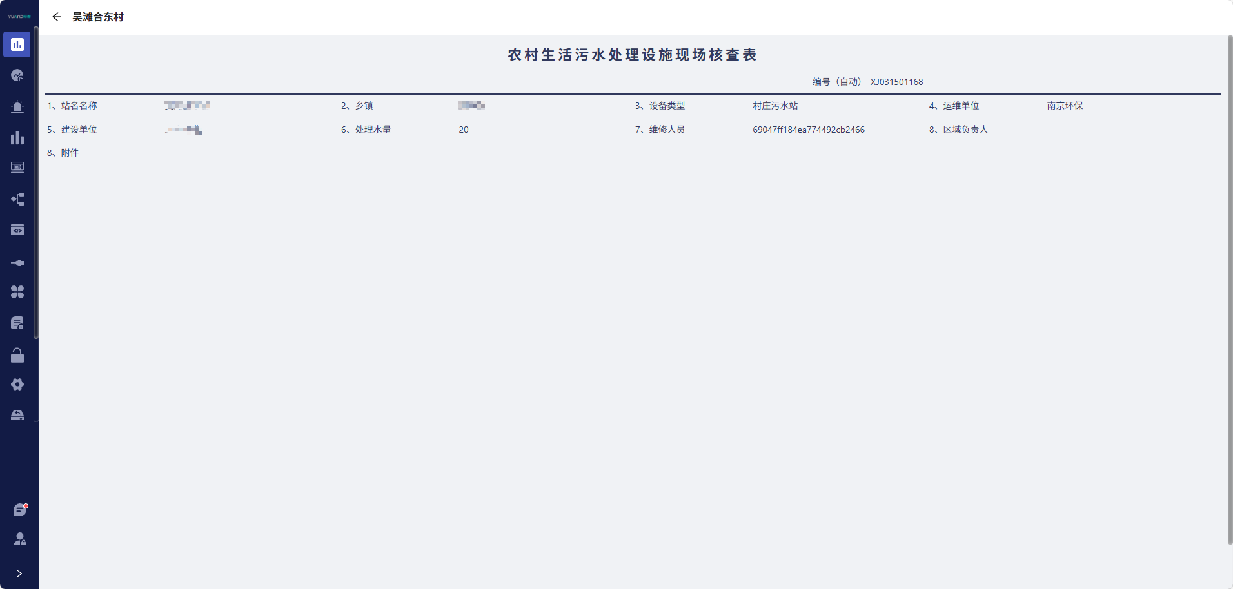Open the apps grid icon in sidebar
1233x589 pixels.
click(x=17, y=292)
